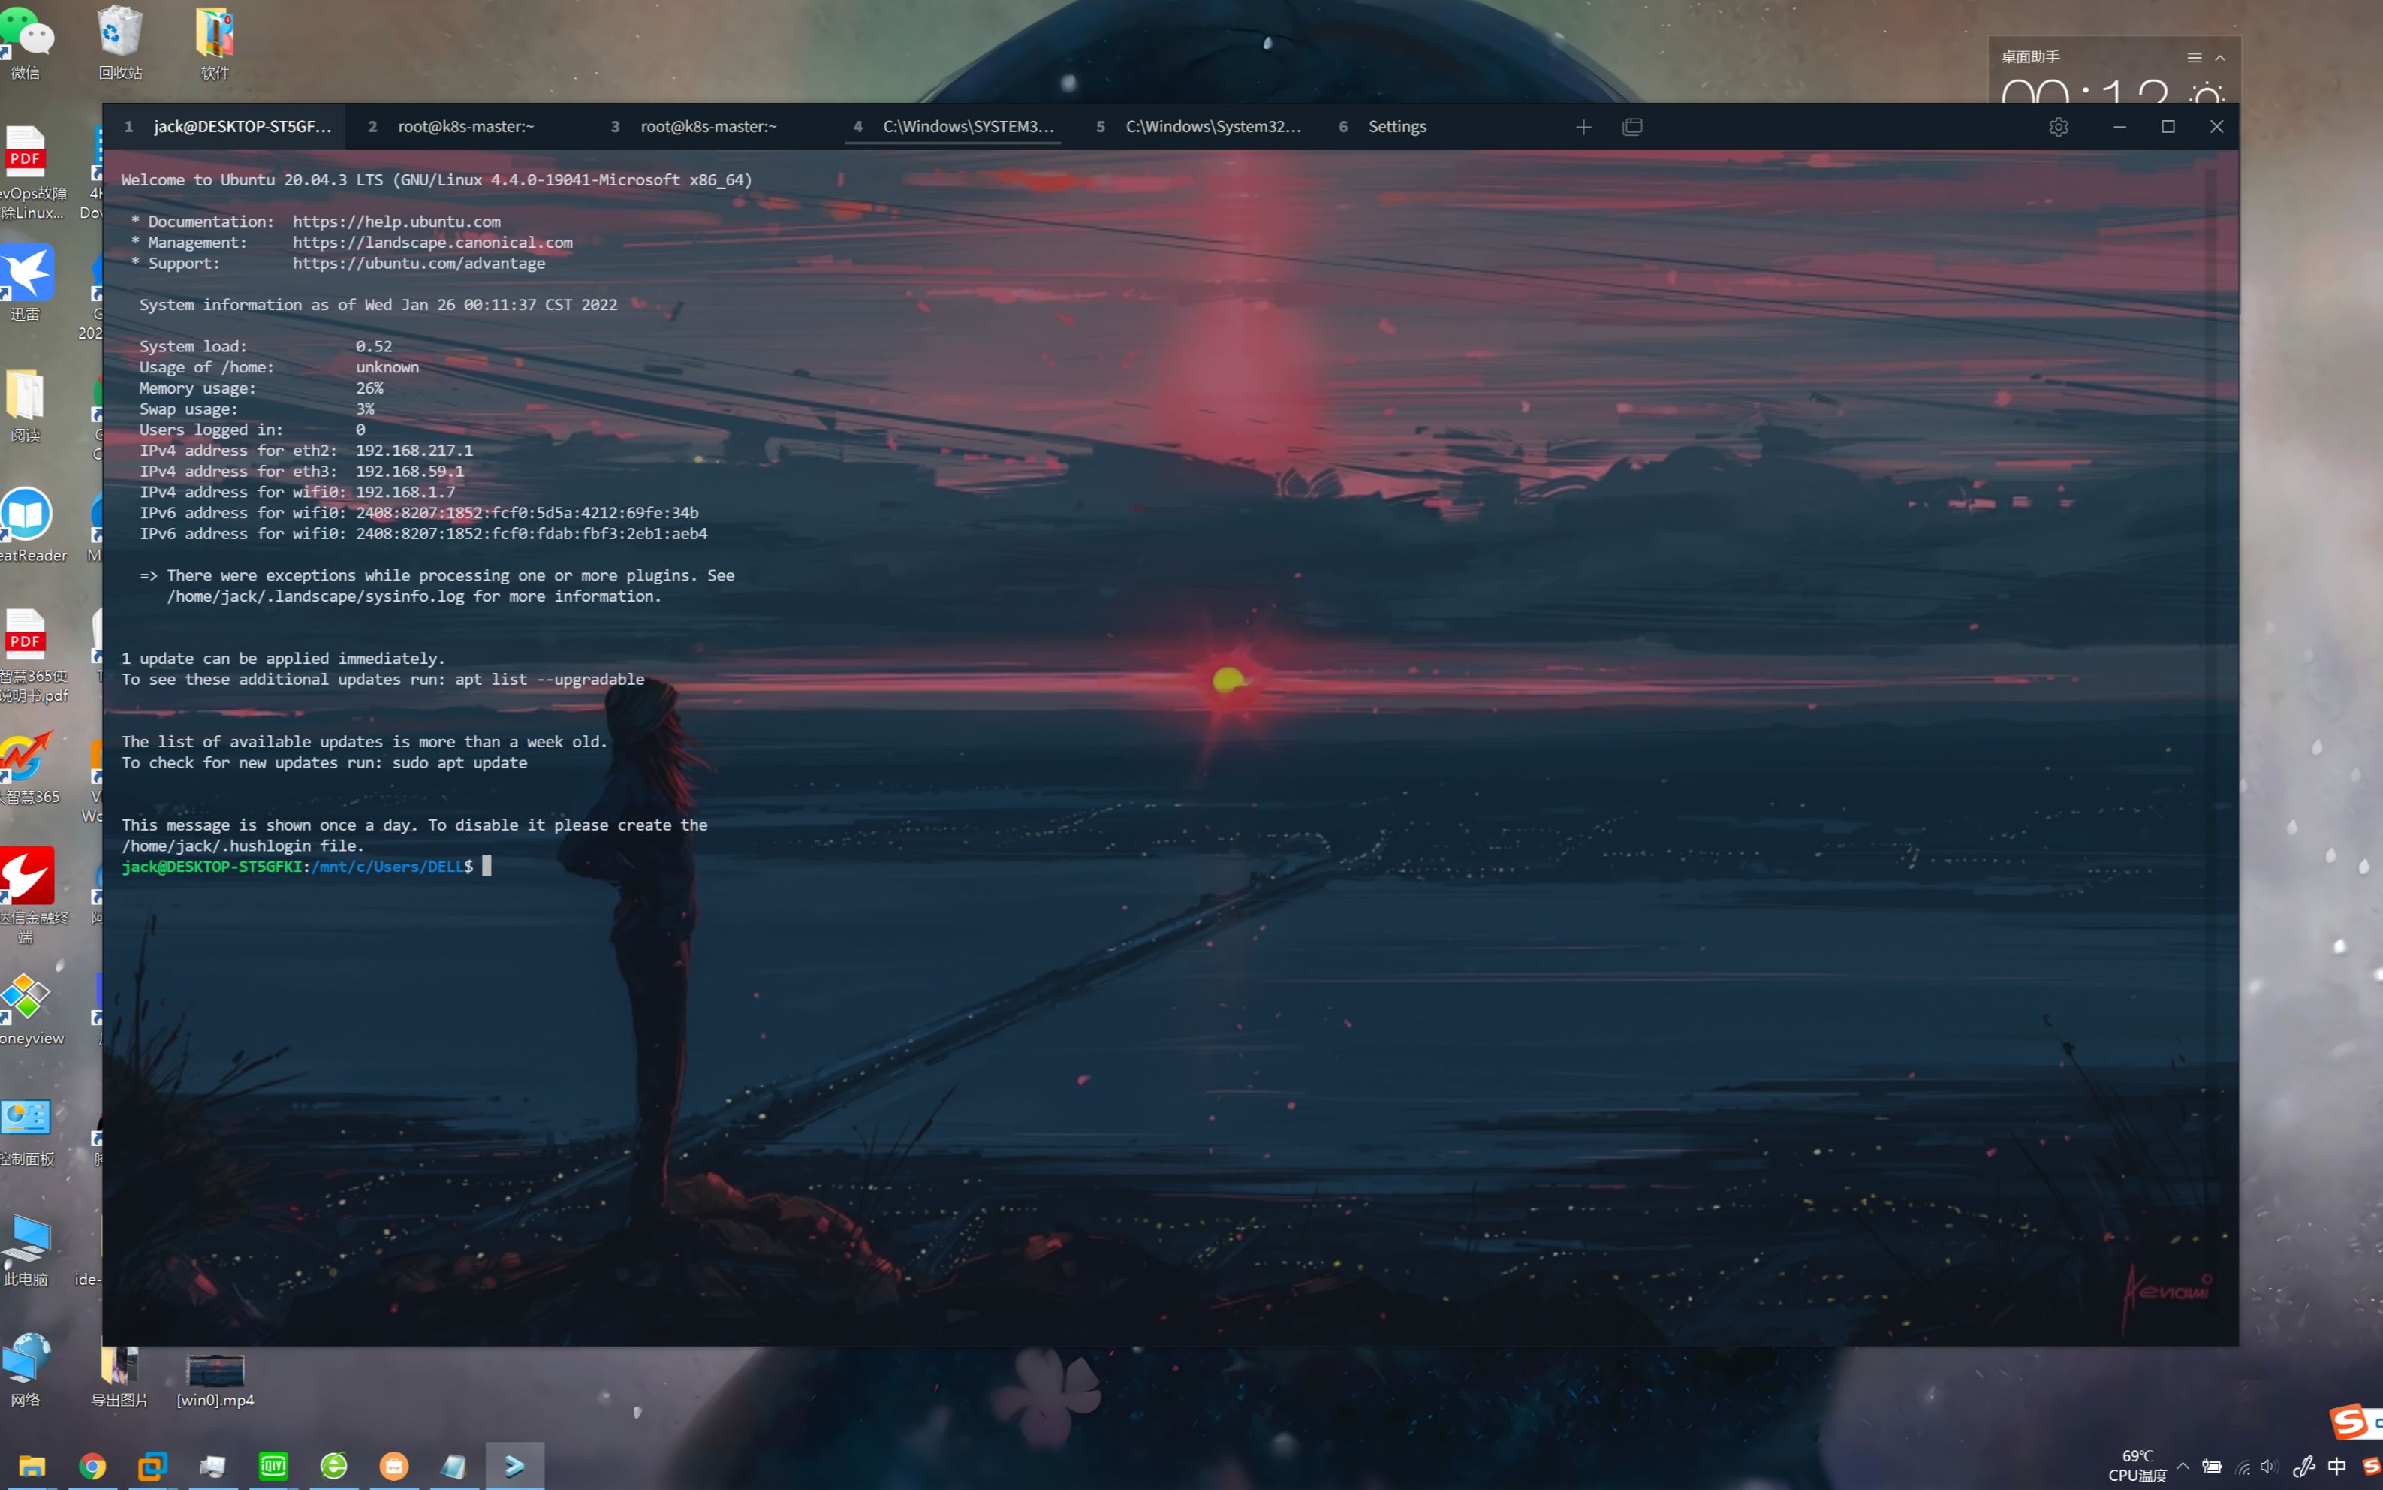Click the pen workspace tray icon
Viewport: 2383px width, 1490px height.
(2304, 1467)
